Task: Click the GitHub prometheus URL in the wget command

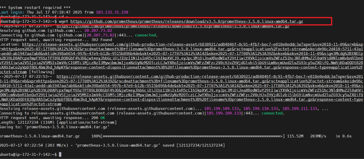Action: [187, 21]
